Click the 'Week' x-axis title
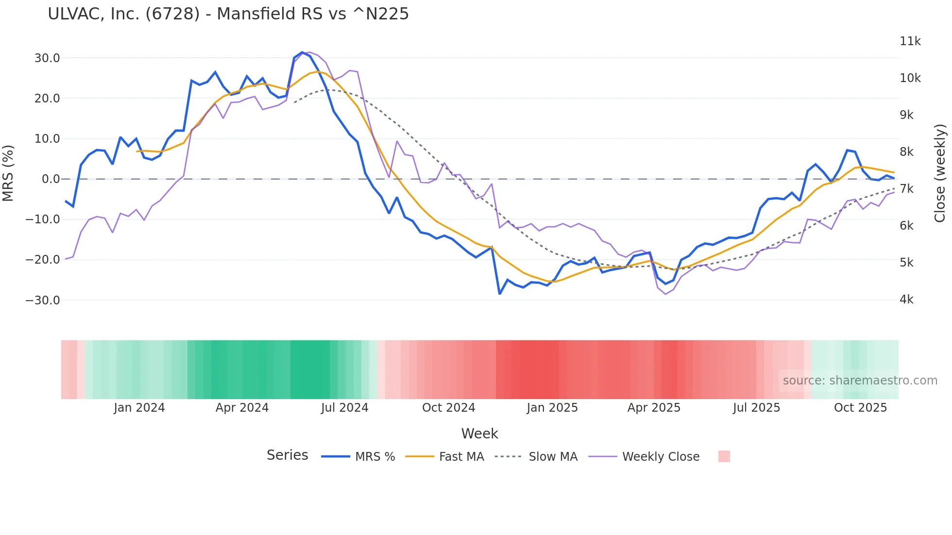952x535 pixels. [479, 434]
